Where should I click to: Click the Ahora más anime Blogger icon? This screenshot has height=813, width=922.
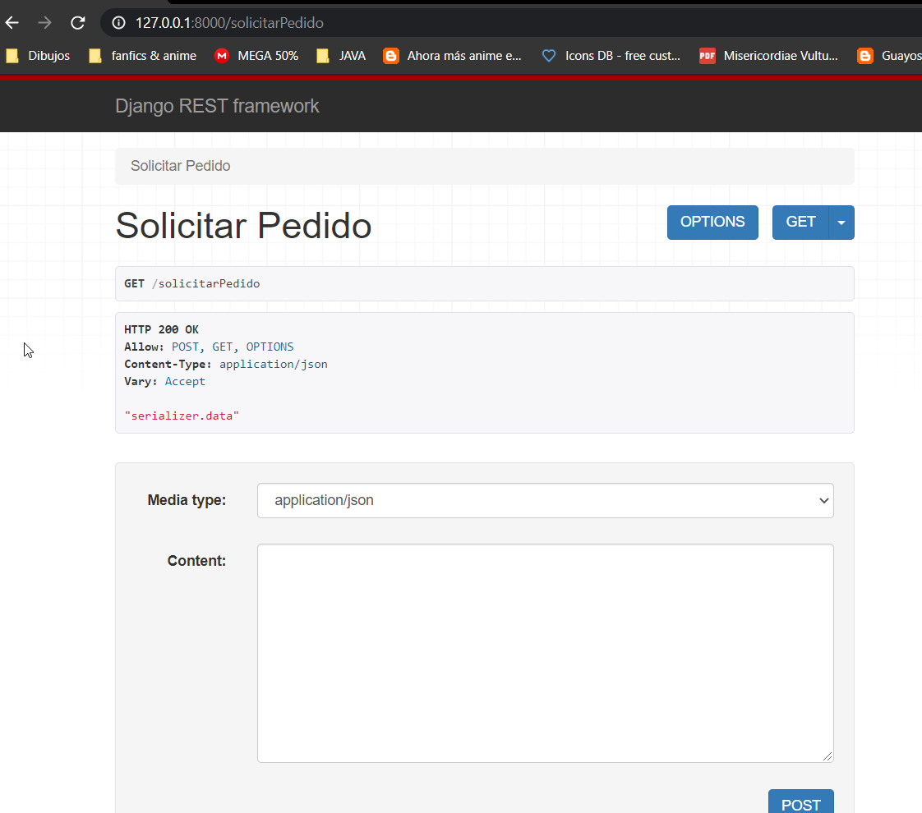tap(390, 55)
